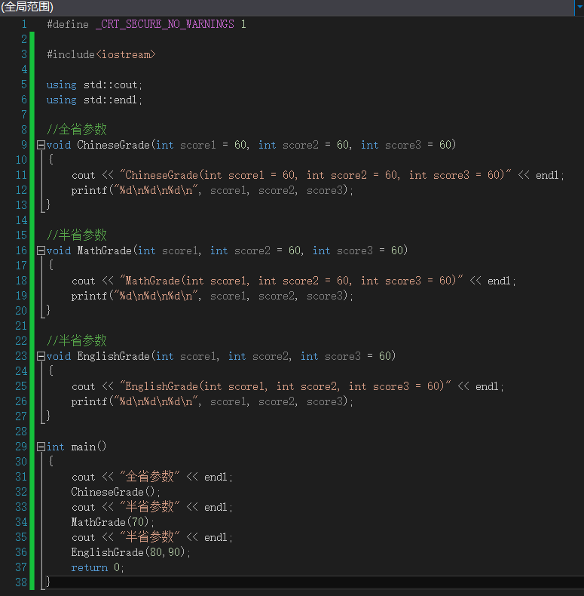Click the "半省参数" string on line 33
Viewport: 584px width, 596px height.
tap(150, 507)
